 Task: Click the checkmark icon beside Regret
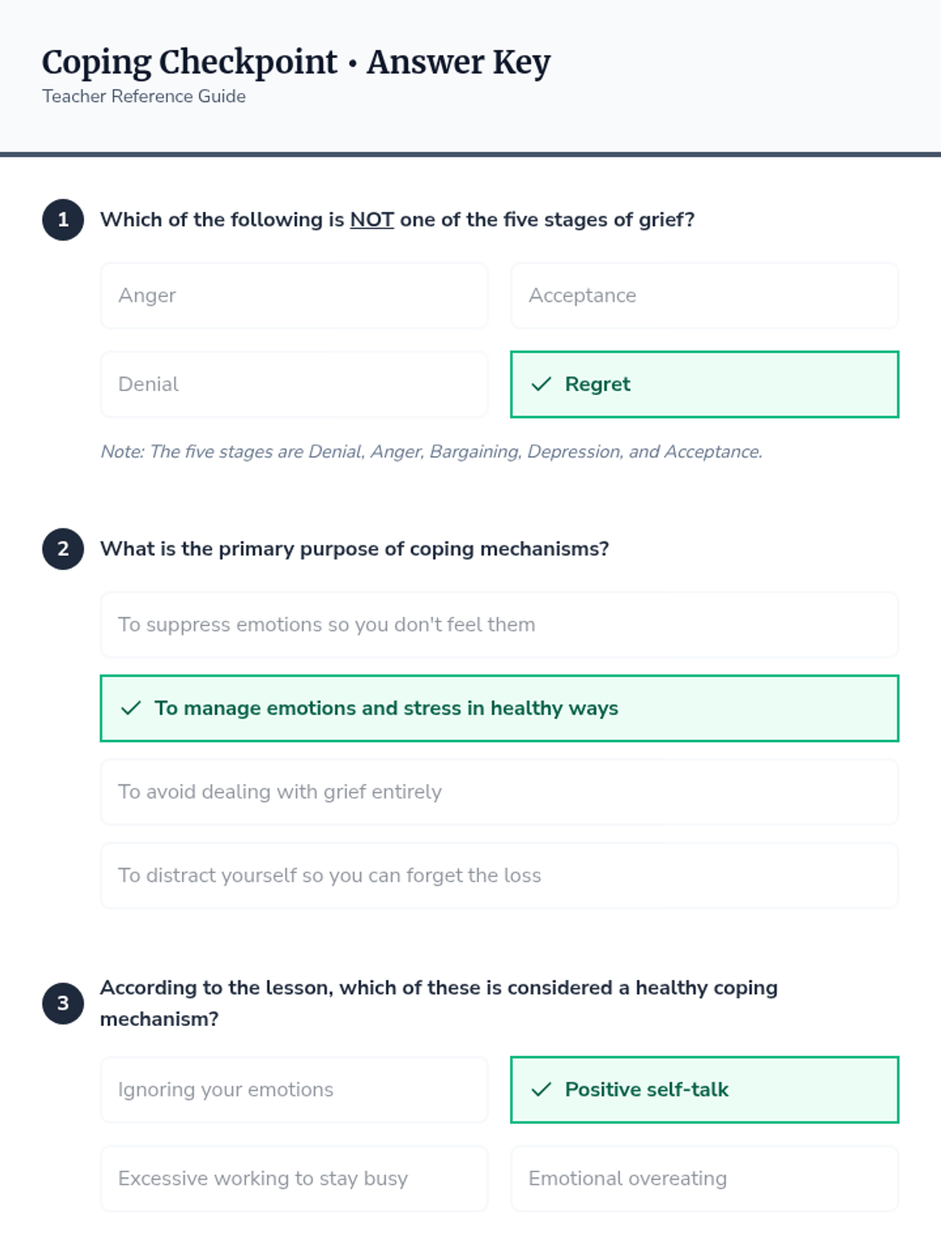click(x=541, y=384)
